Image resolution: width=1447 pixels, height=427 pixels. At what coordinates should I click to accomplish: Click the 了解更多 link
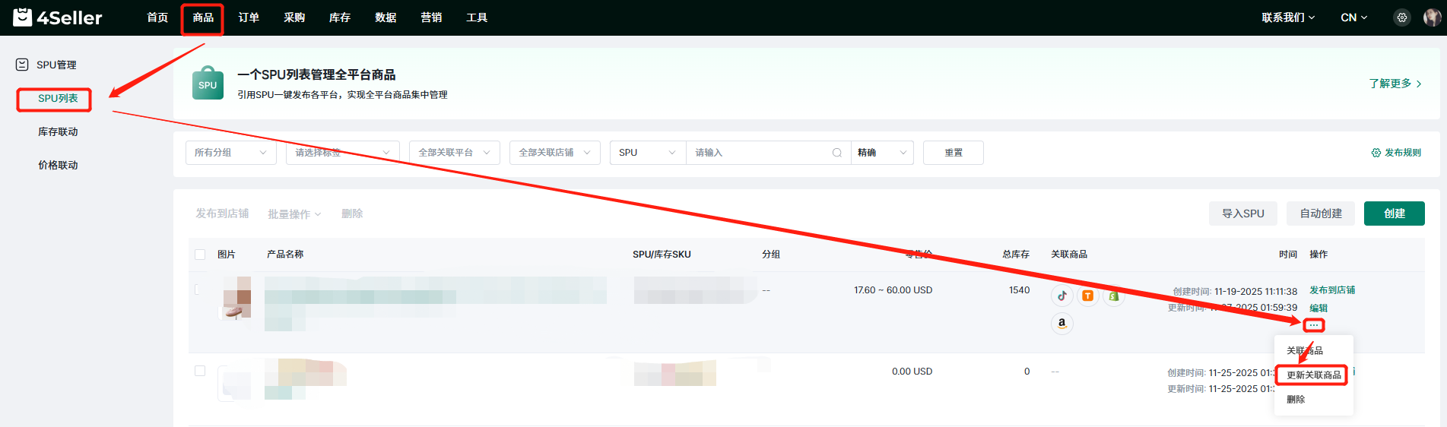(x=1395, y=84)
